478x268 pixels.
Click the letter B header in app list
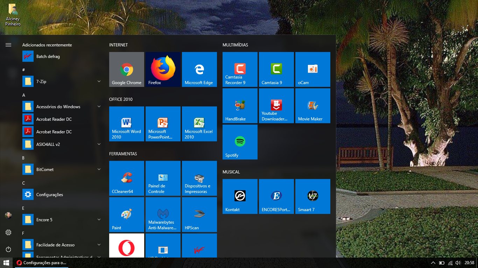[23, 158]
